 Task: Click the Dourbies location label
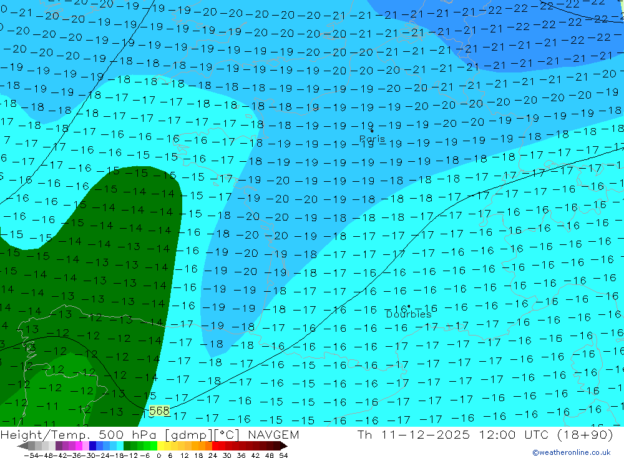[409, 314]
